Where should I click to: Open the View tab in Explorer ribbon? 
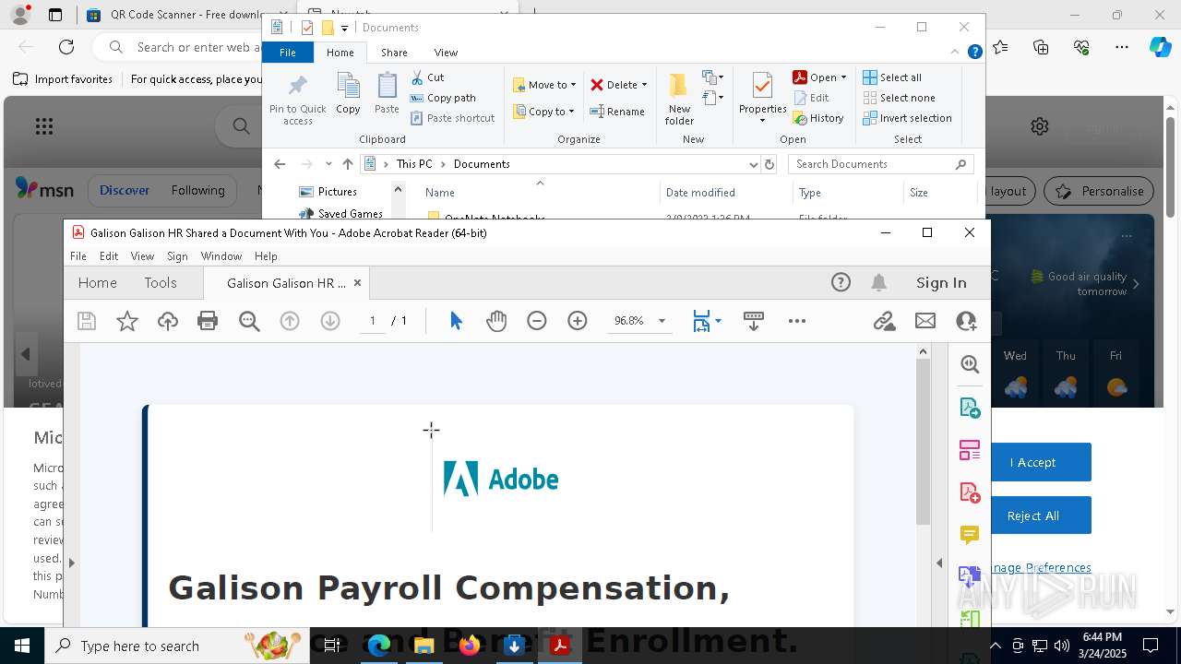(x=446, y=53)
